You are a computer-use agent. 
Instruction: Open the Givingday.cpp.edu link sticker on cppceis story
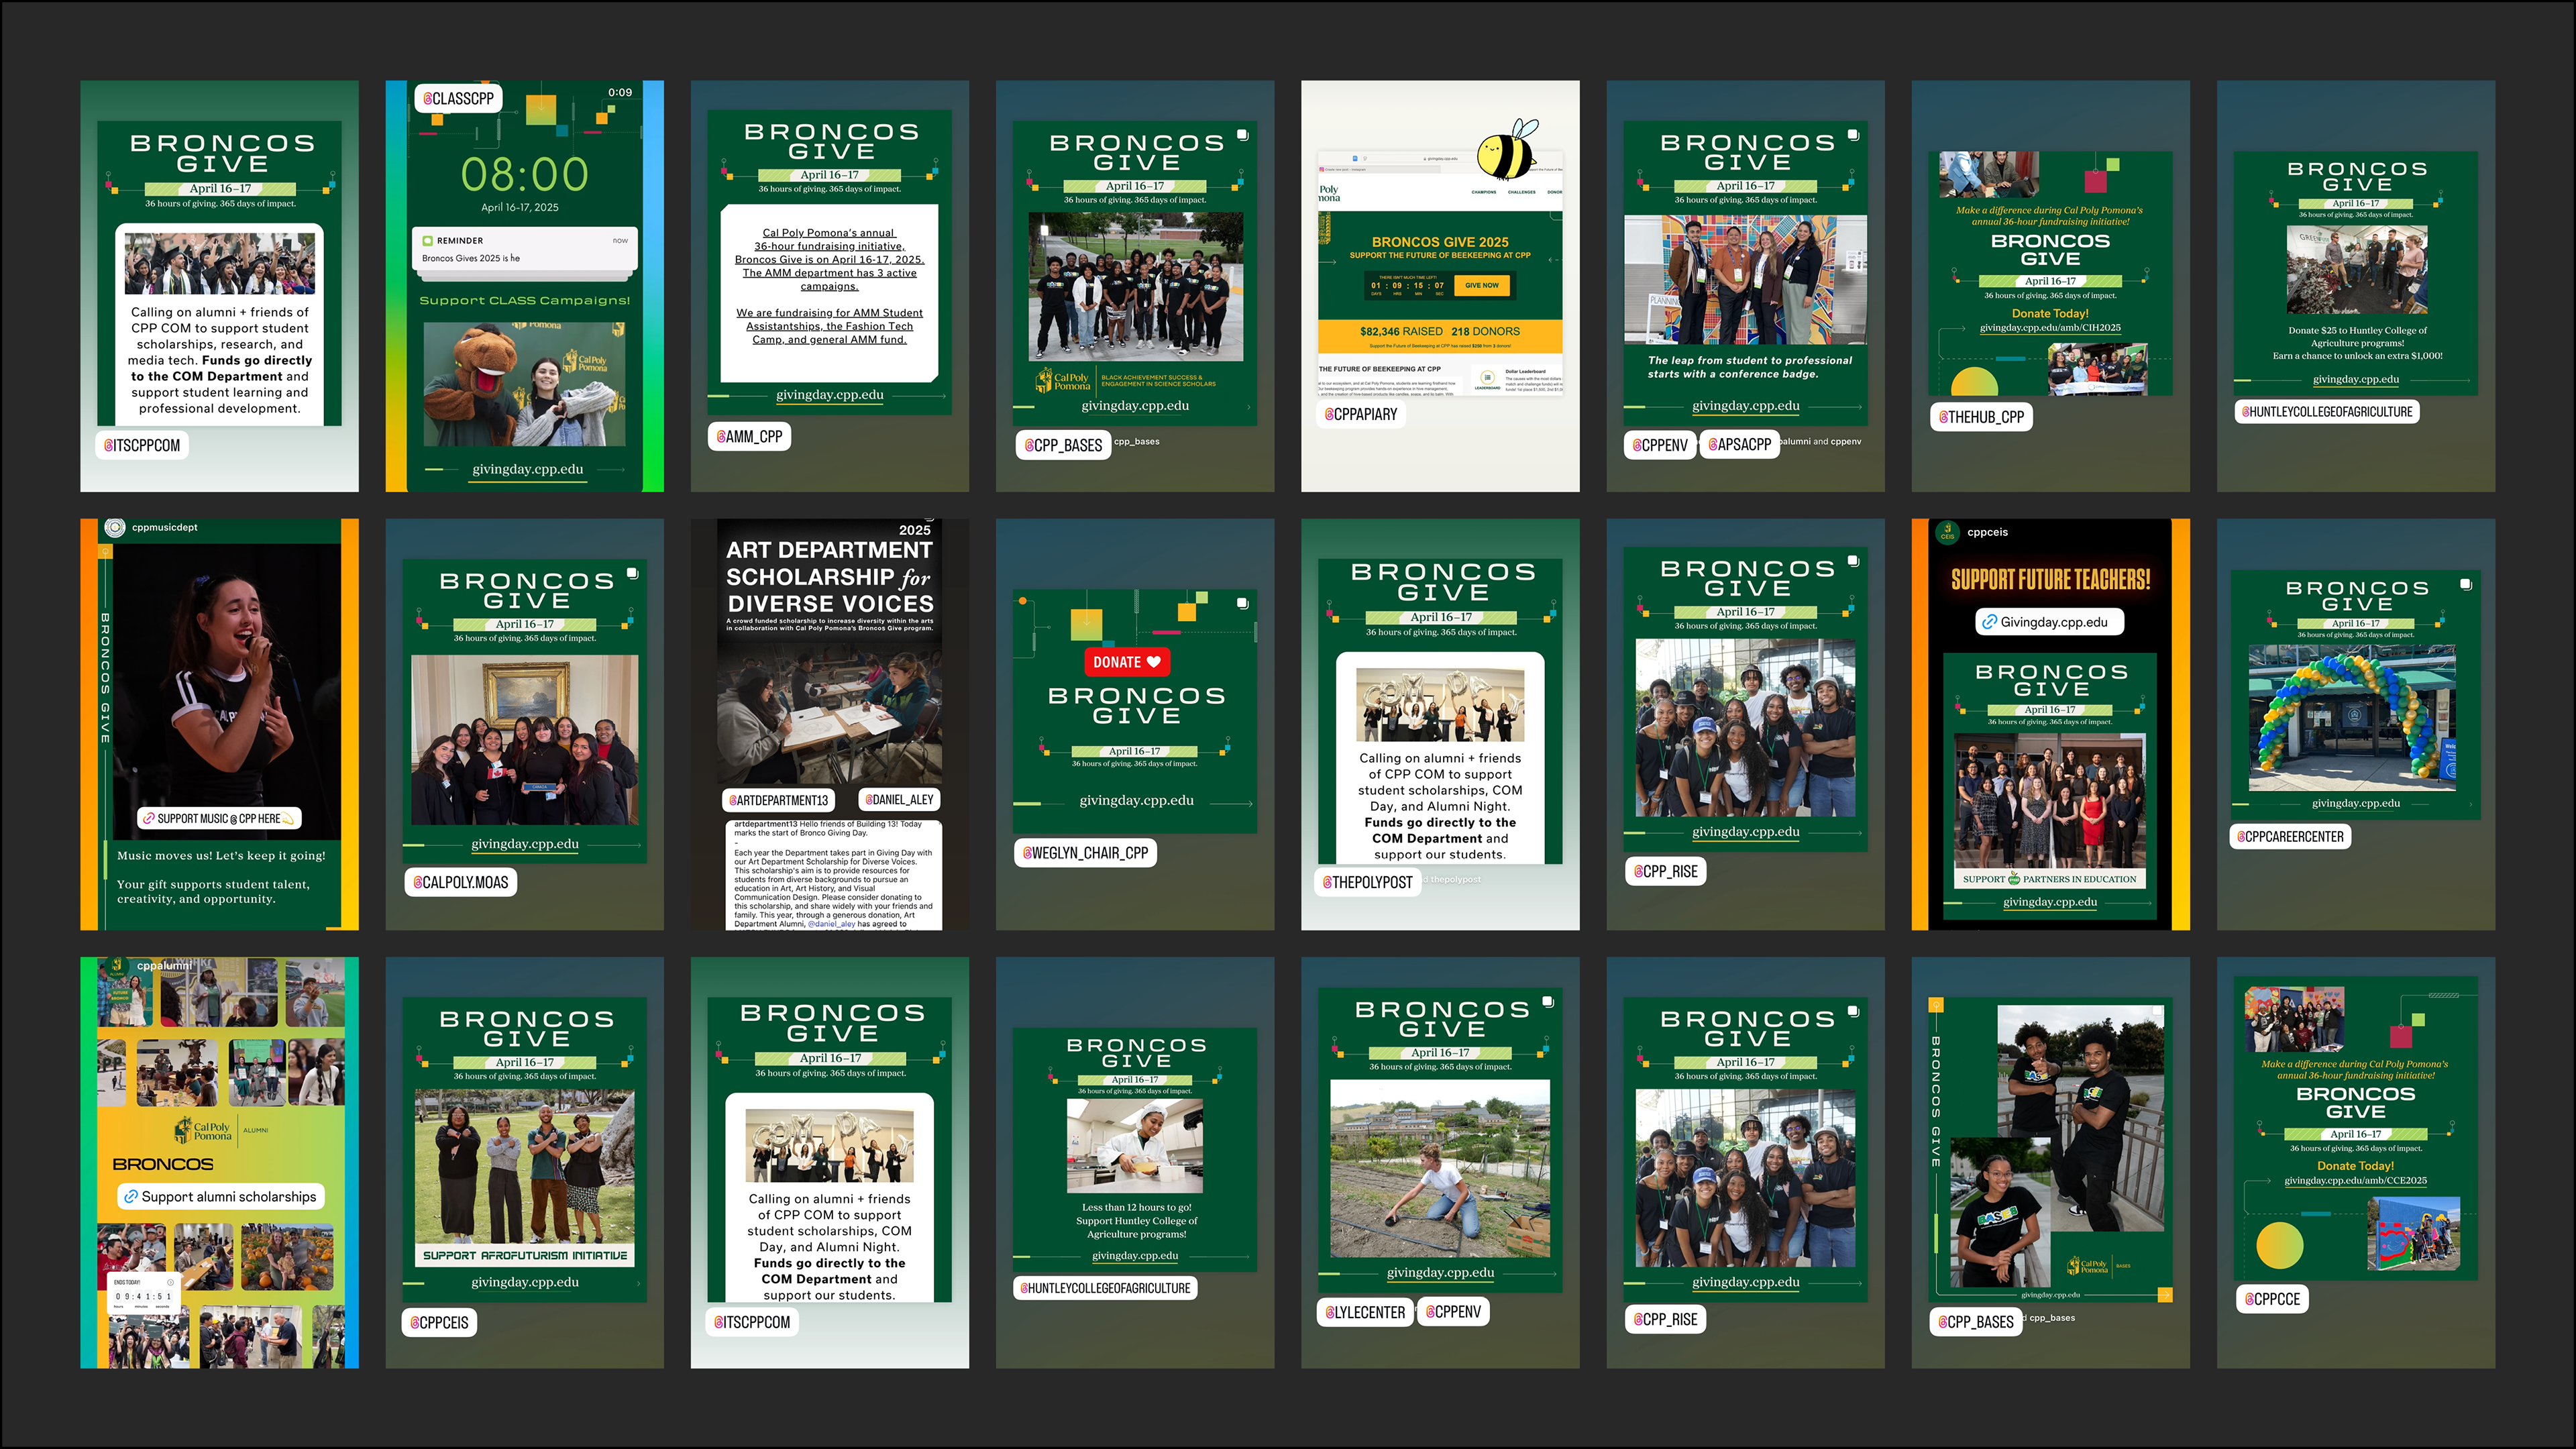click(2050, 622)
